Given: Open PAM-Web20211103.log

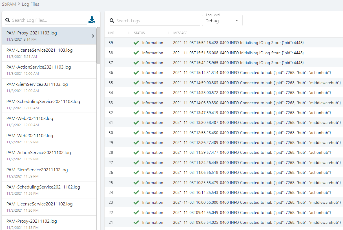Looking at the screenshot, I should tap(49, 121).
